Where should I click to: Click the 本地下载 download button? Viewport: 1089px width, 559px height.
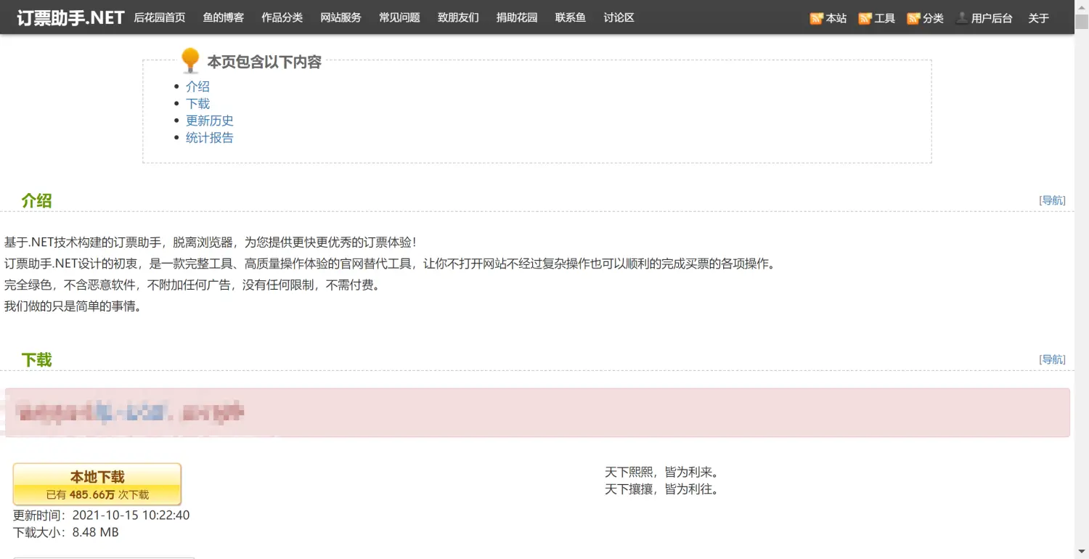[x=97, y=483]
